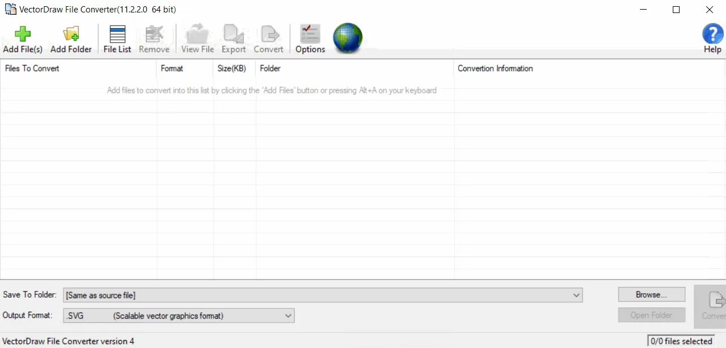Open the View File tool
The height and width of the screenshot is (348, 726).
click(198, 39)
